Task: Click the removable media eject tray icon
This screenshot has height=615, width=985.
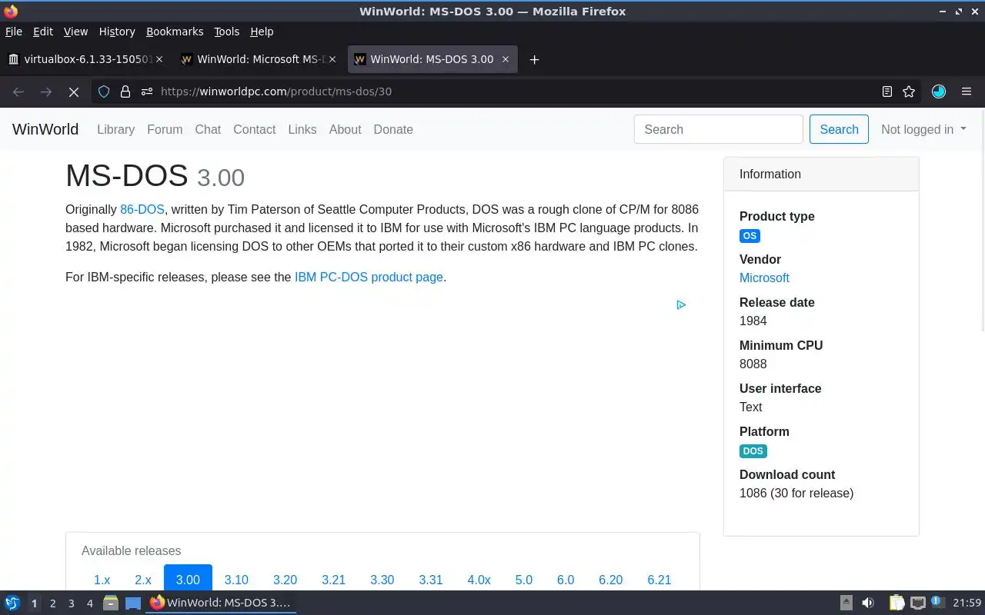Action: point(846,603)
